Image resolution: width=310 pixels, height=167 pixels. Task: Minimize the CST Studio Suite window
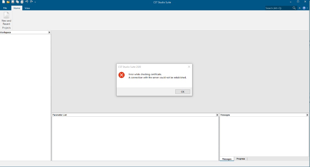[x=290, y=2]
